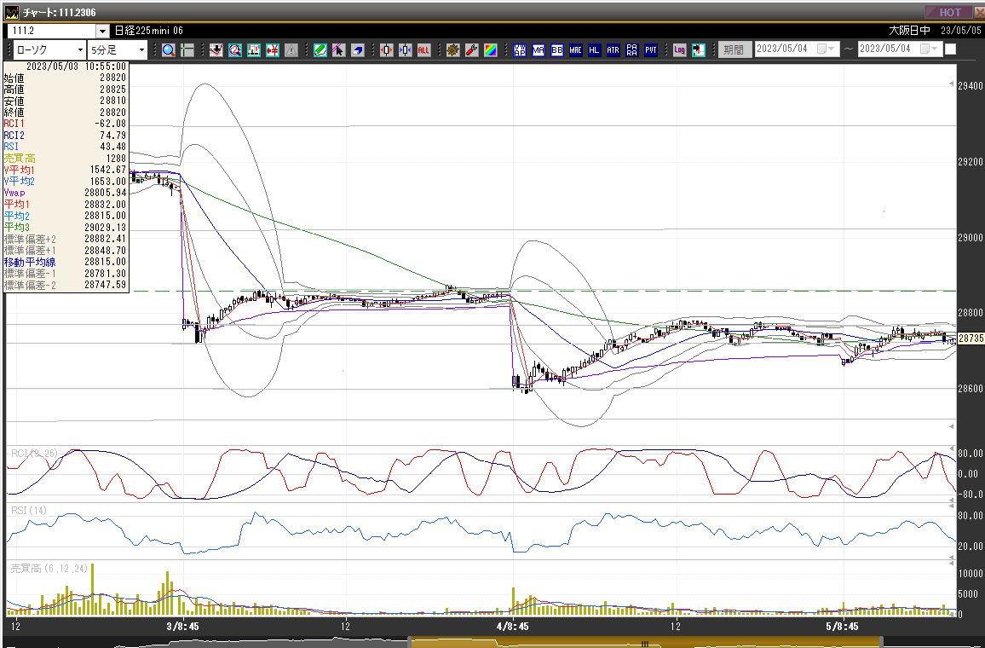Click the 標準偏差+2 row in data panel
Viewport: 985px width, 648px height.
[66, 239]
